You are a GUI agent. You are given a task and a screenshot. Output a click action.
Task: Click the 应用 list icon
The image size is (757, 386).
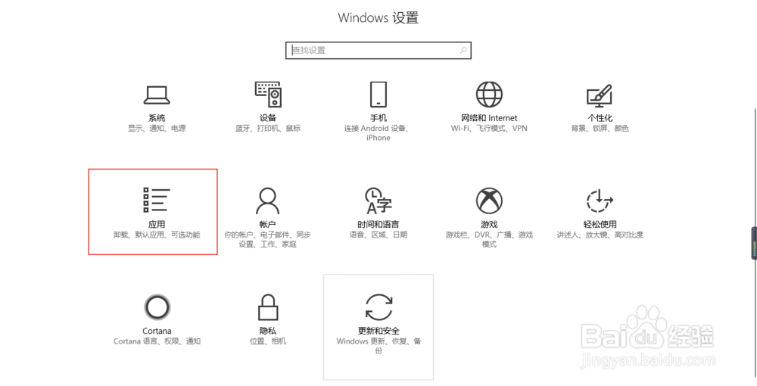tap(157, 200)
